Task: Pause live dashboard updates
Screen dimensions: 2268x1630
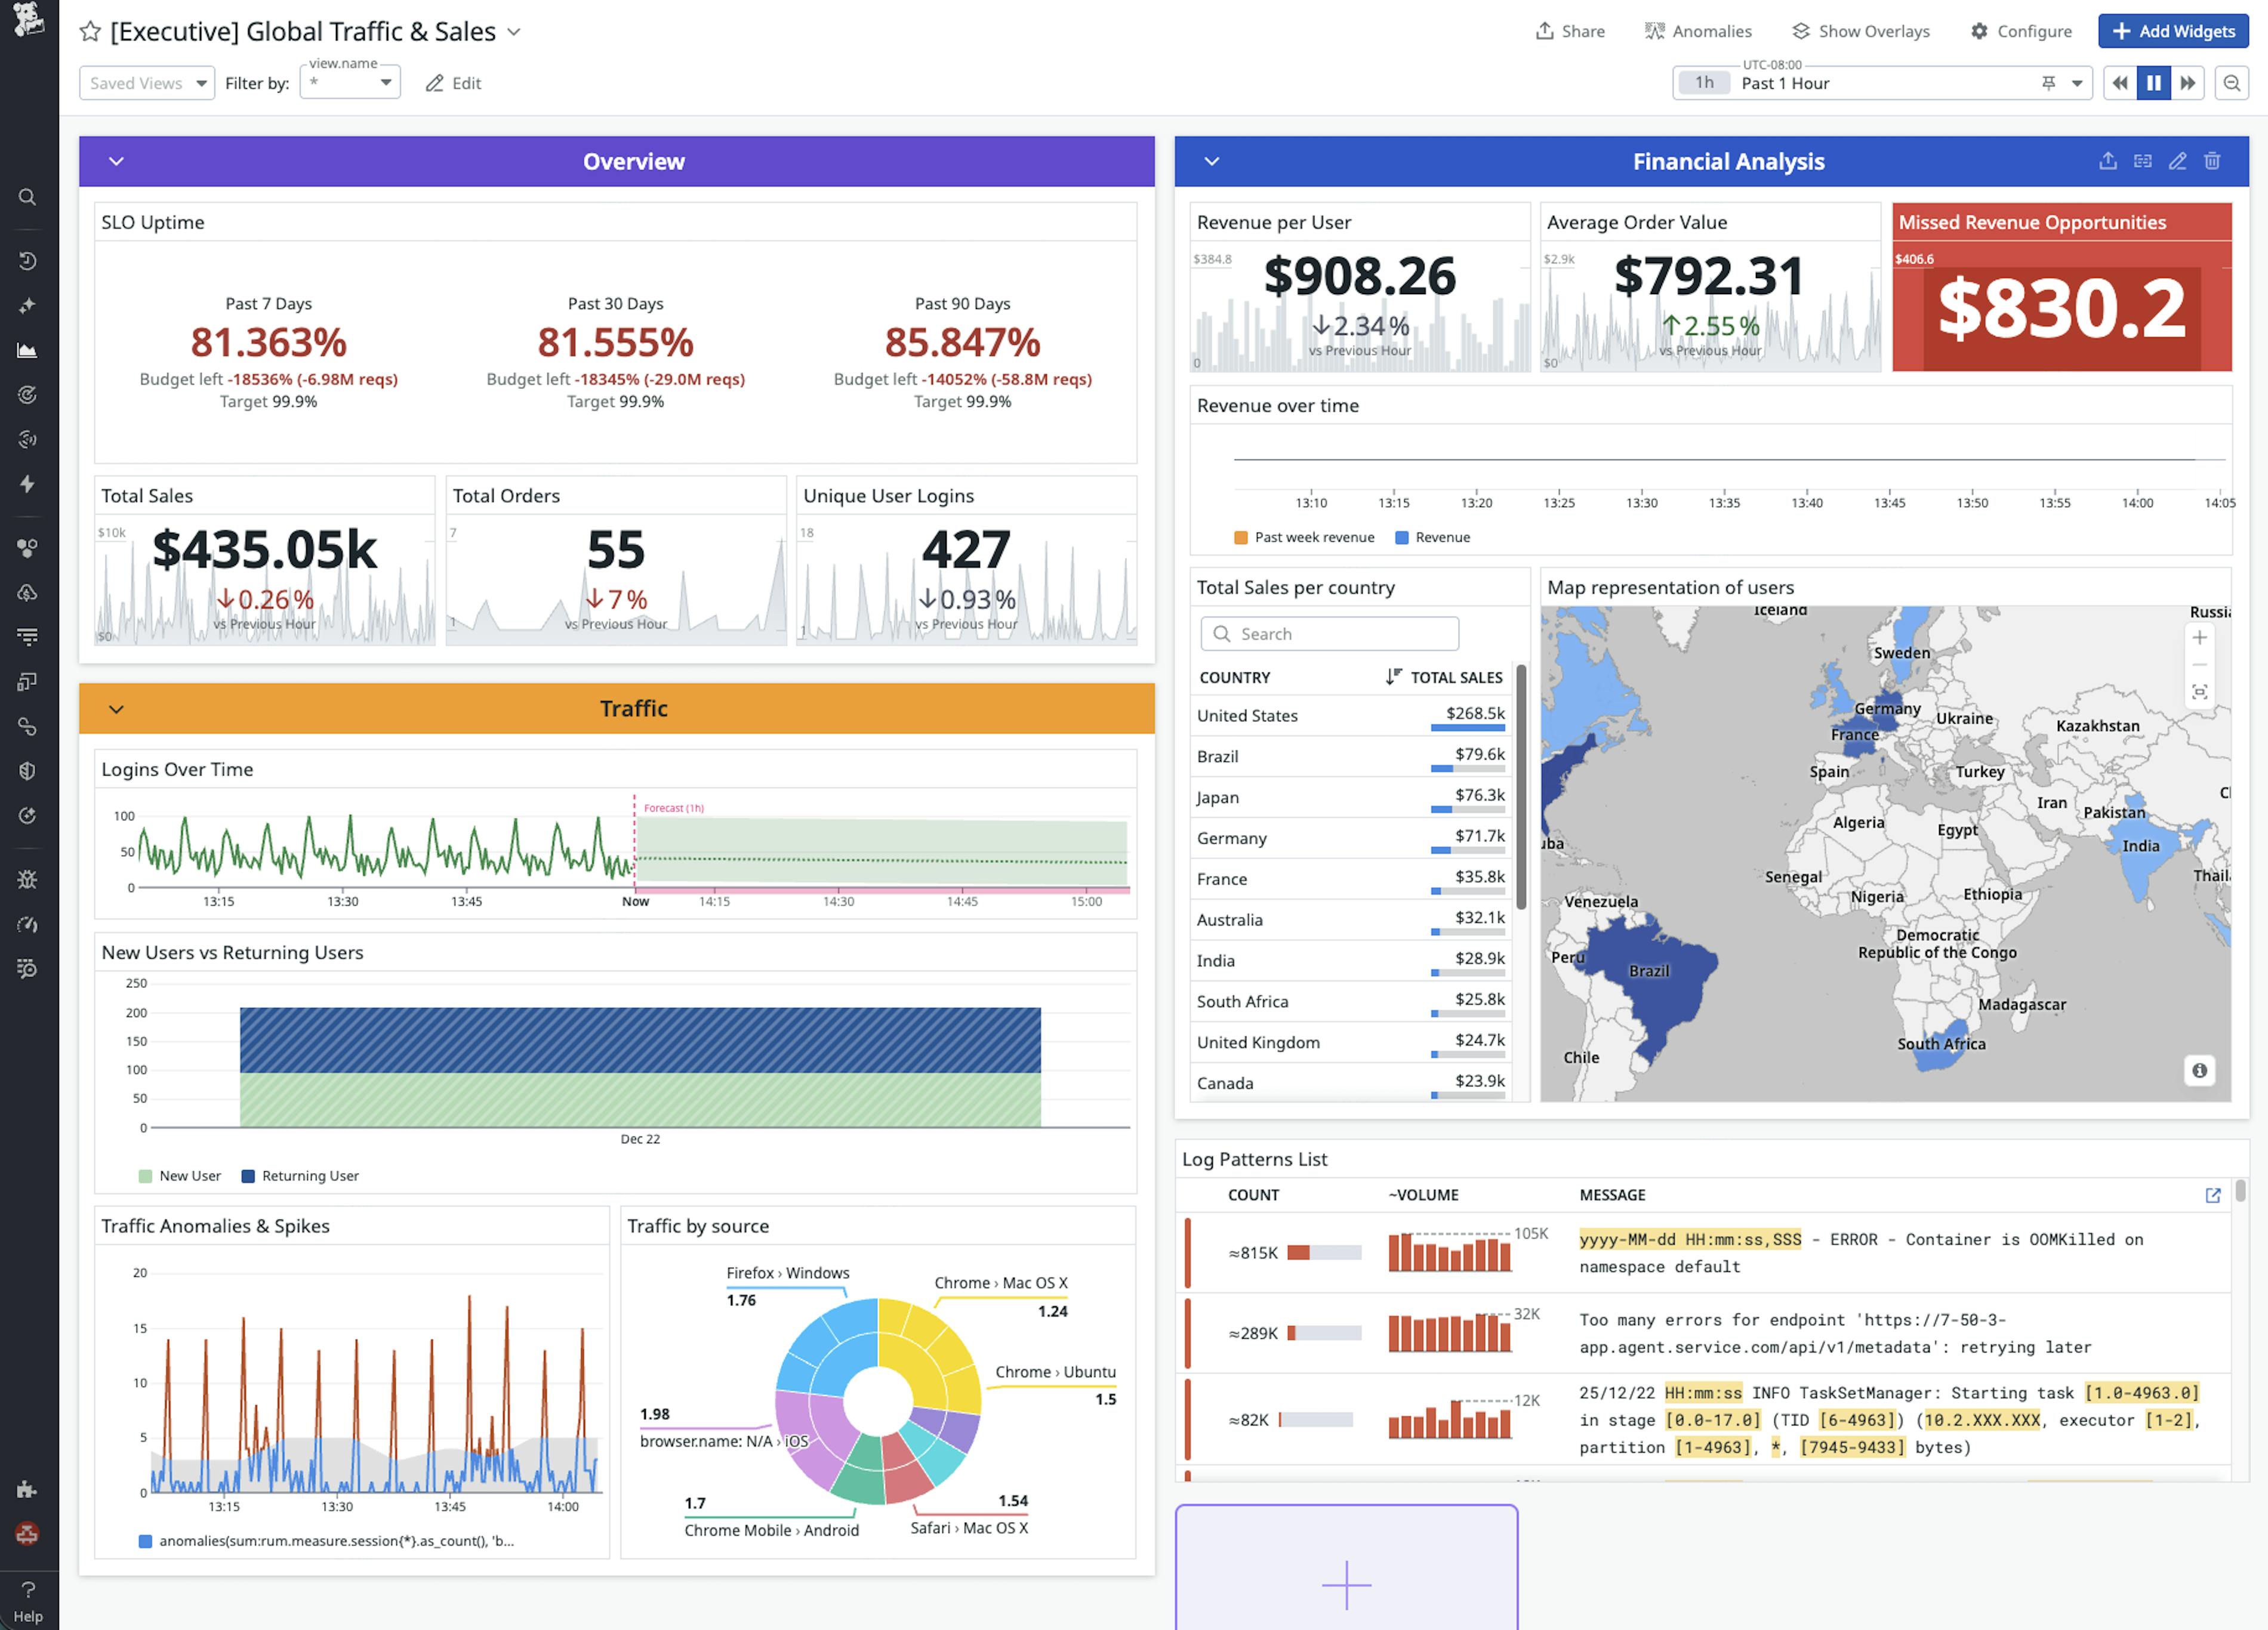Action: click(x=2154, y=83)
